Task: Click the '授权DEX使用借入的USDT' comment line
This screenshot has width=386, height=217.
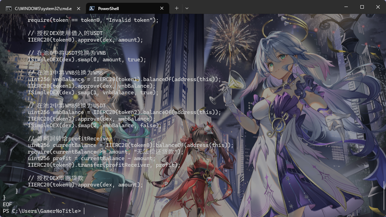Action: click(65, 33)
